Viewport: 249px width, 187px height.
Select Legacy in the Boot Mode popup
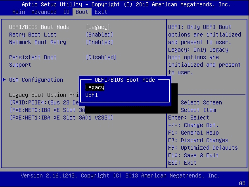click(95, 87)
